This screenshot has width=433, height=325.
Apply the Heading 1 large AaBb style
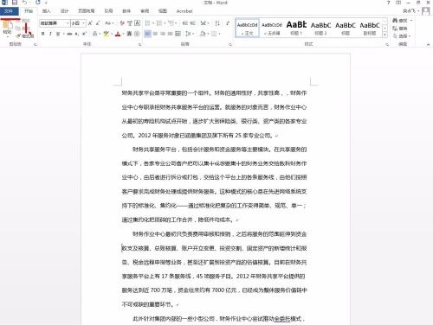296,28
